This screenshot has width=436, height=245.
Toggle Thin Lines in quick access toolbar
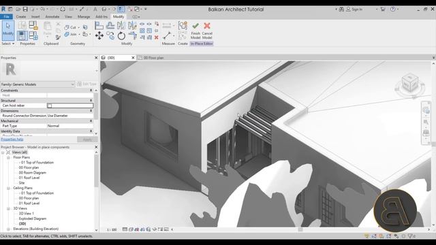121,10
